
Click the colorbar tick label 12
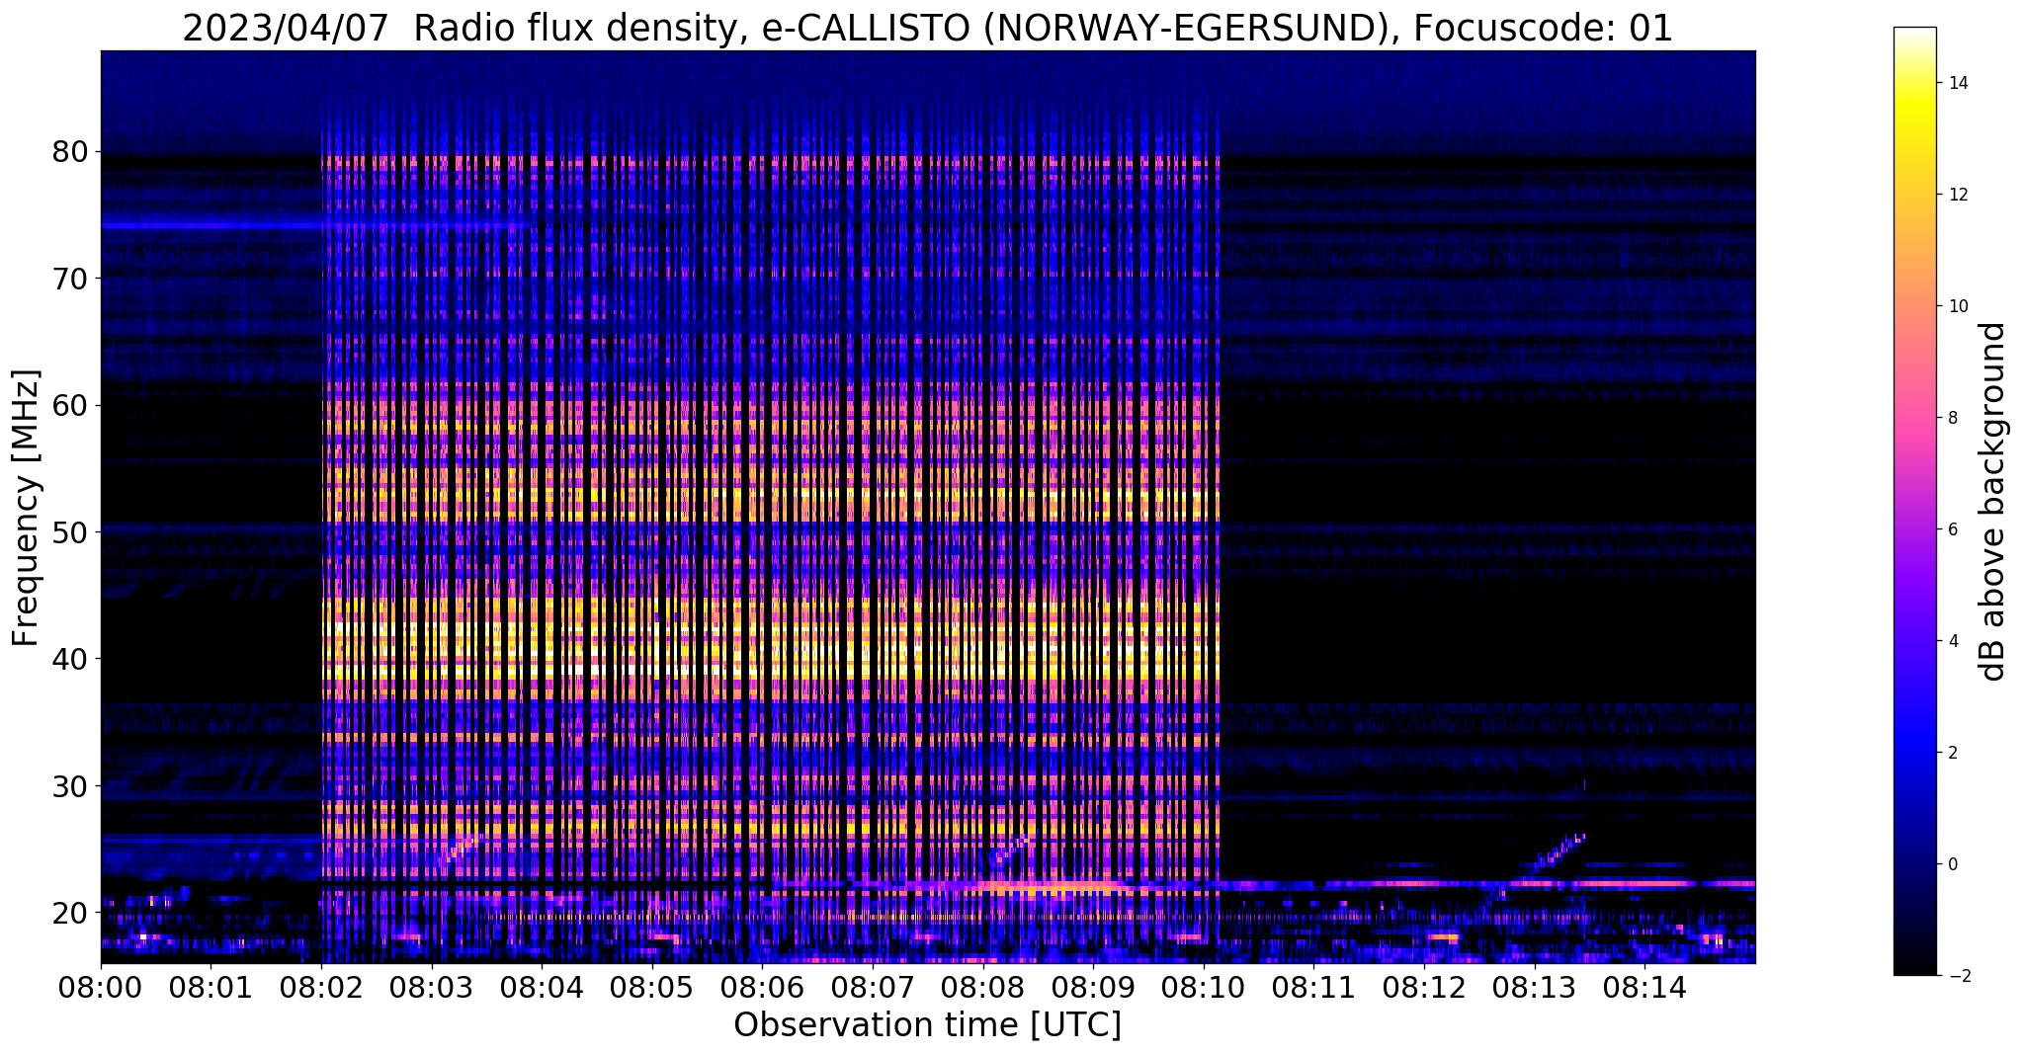point(1957,195)
